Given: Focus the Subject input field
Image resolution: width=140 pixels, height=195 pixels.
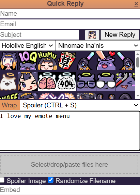Looking at the screenshot, I should click(x=39, y=35).
